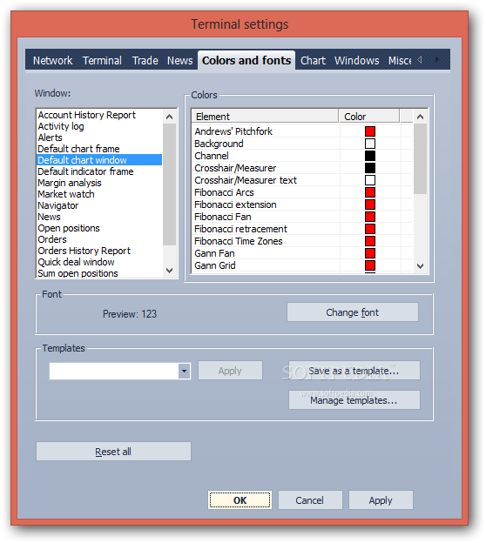Viewport: 486px width, 543px height.
Task: Choose Alerts in the Window list
Action: (x=99, y=137)
